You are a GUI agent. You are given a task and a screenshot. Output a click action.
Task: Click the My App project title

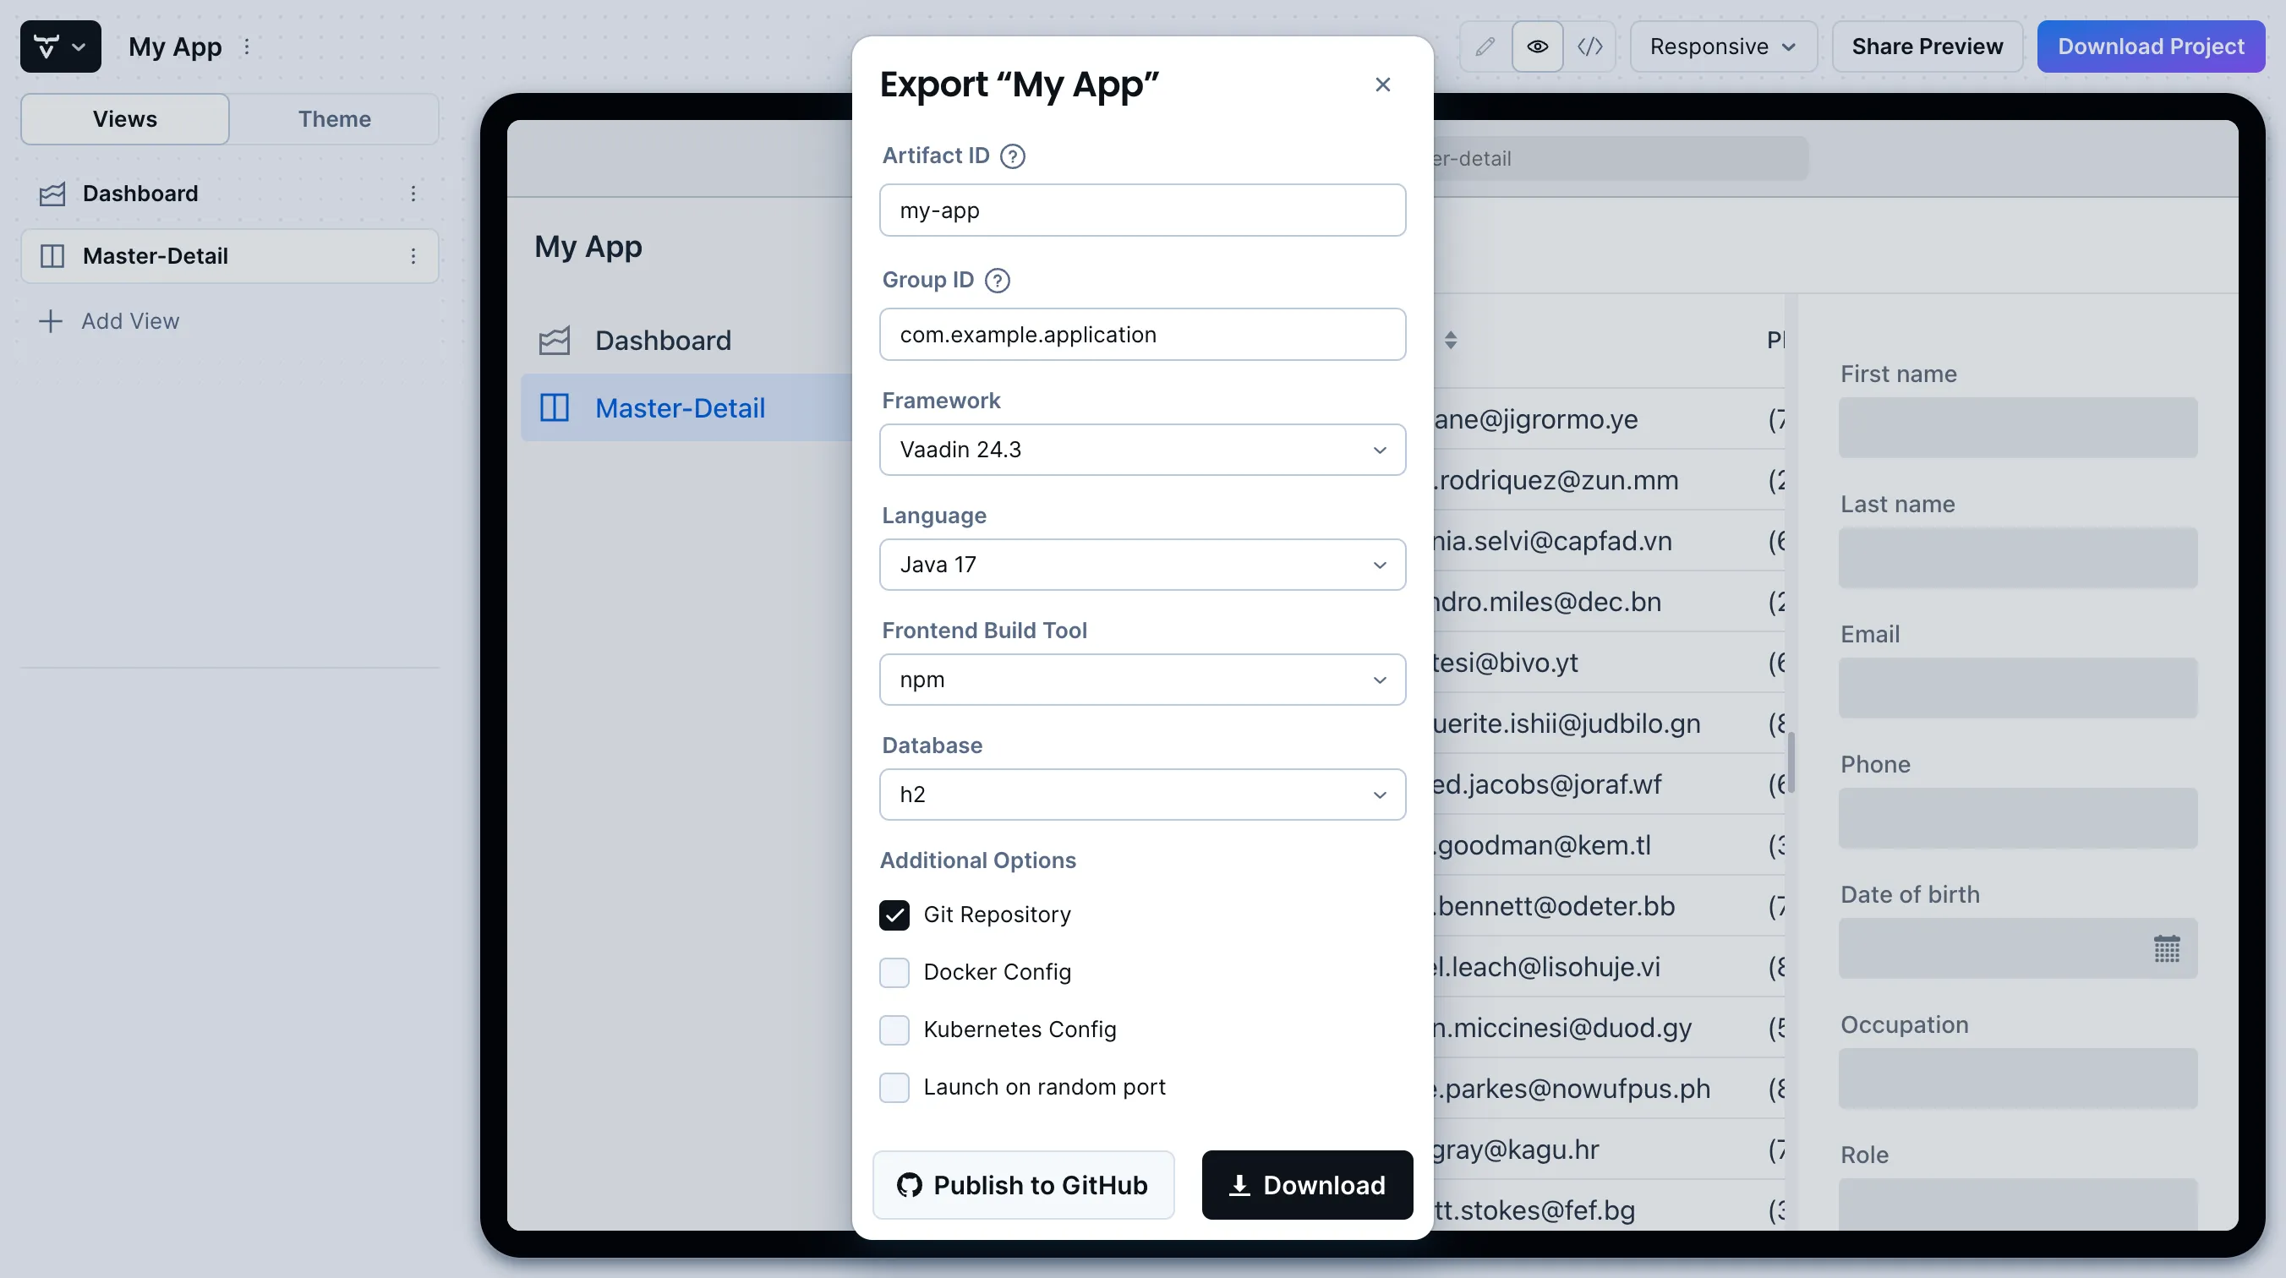pos(175,46)
